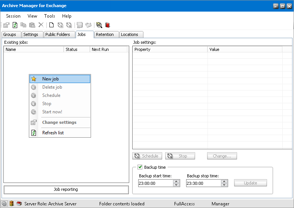Viewport: 294px width, 208px height.
Task: Click 'Manager' in the status bar
Action: (x=220, y=204)
